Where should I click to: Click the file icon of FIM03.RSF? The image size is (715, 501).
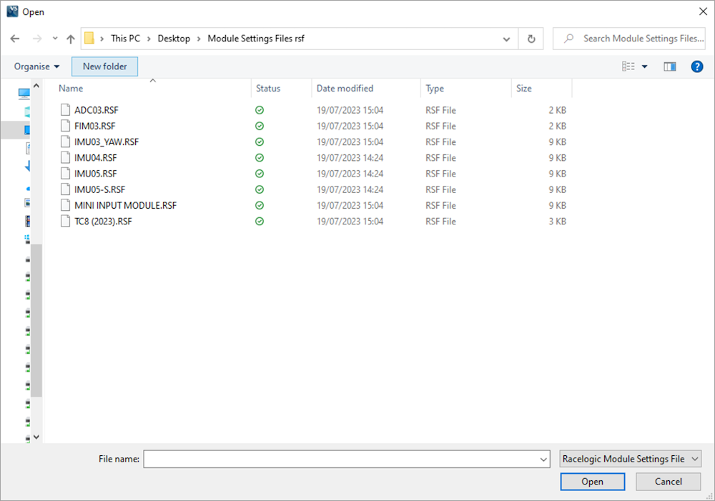click(x=66, y=126)
